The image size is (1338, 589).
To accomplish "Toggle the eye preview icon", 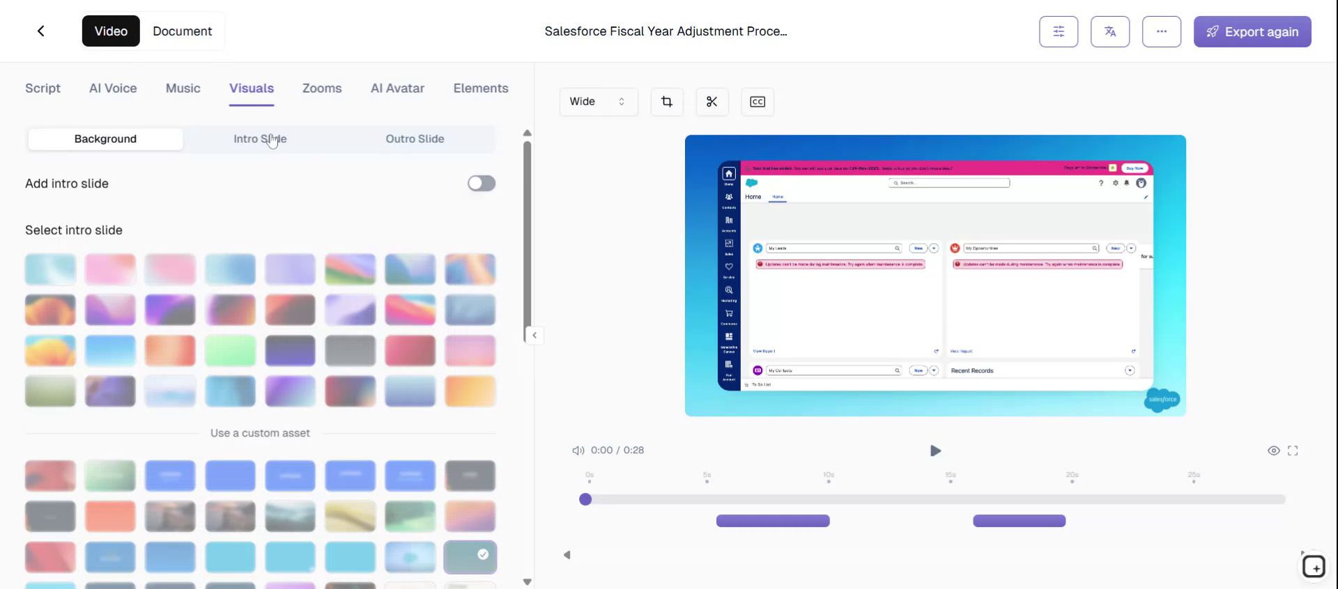I will [1273, 450].
